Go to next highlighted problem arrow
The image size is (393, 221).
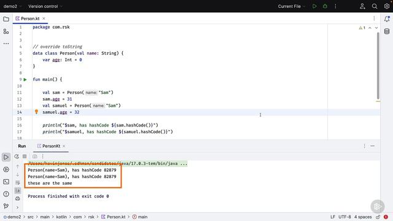pyautogui.click(x=376, y=28)
